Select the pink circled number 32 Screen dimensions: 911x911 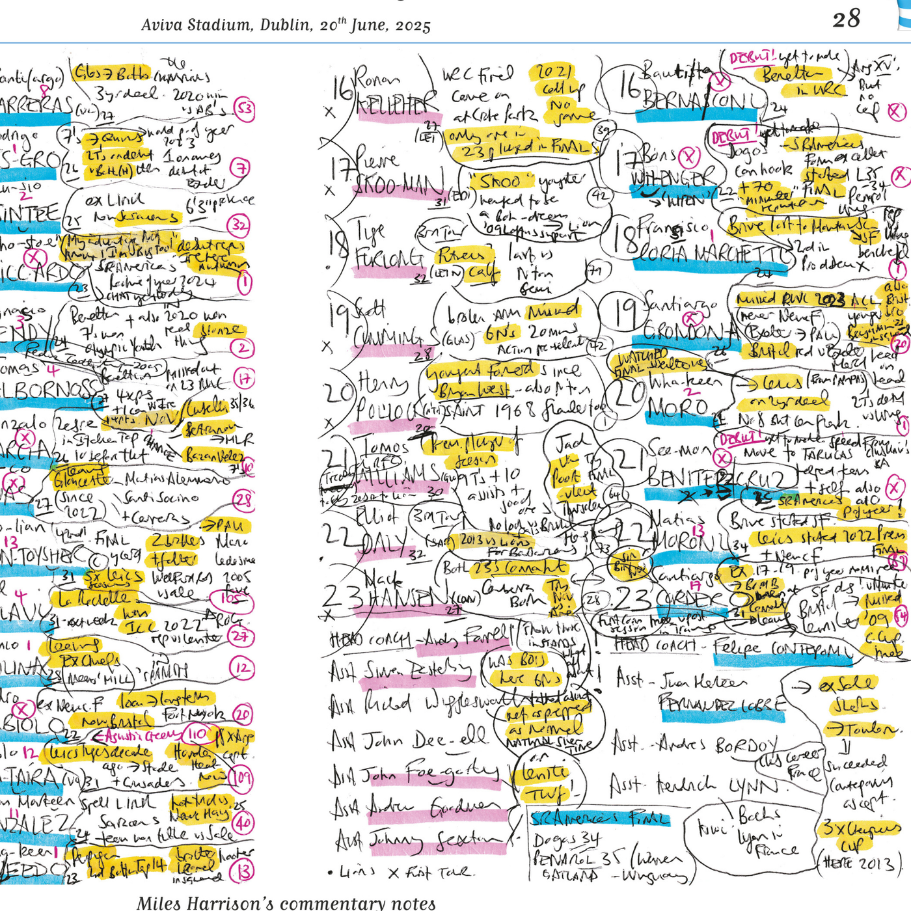pyautogui.click(x=239, y=226)
